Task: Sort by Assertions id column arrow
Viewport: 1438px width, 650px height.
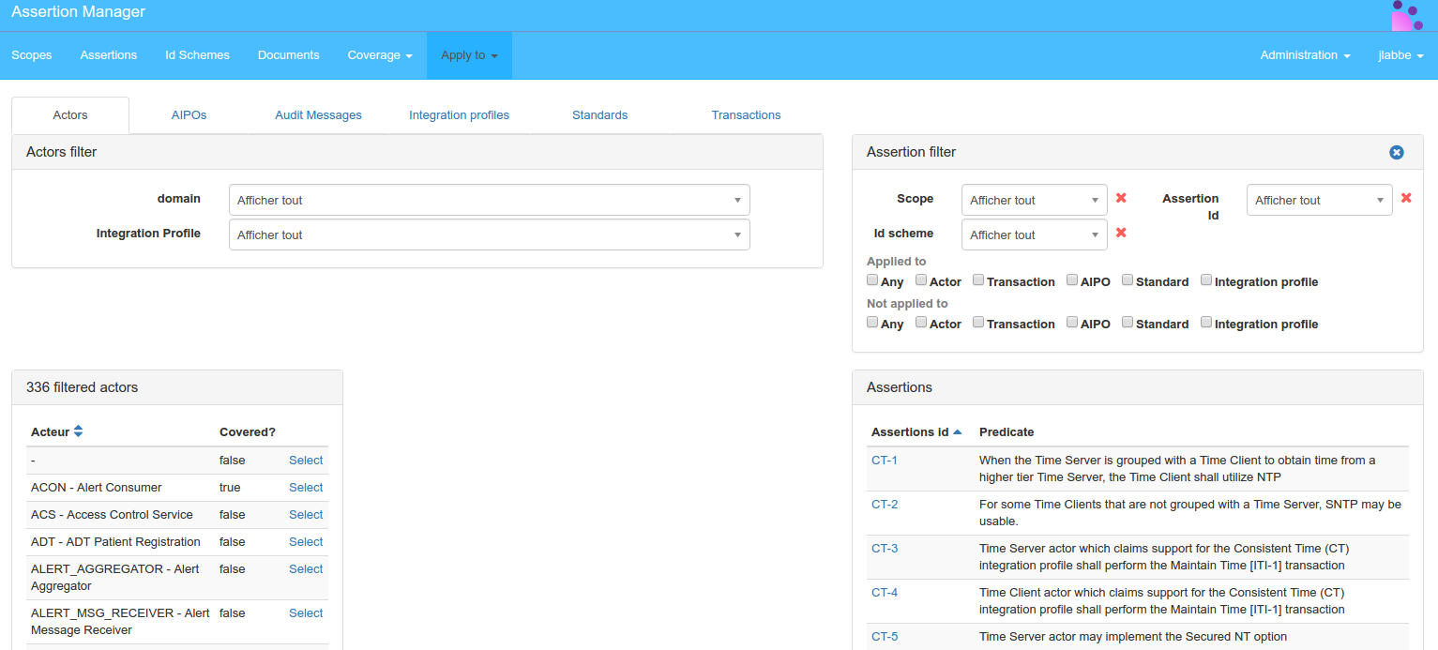Action: pyautogui.click(x=957, y=432)
